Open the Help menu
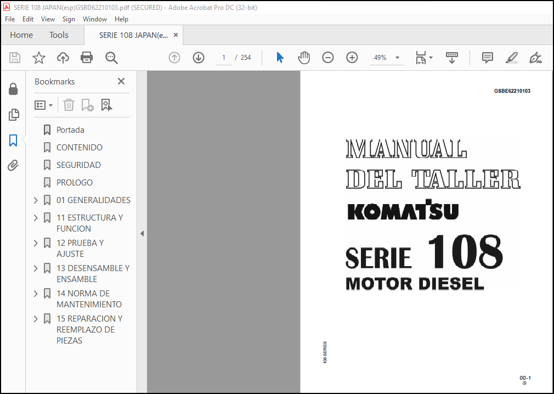Screen dimensions: 554x394 121,19
